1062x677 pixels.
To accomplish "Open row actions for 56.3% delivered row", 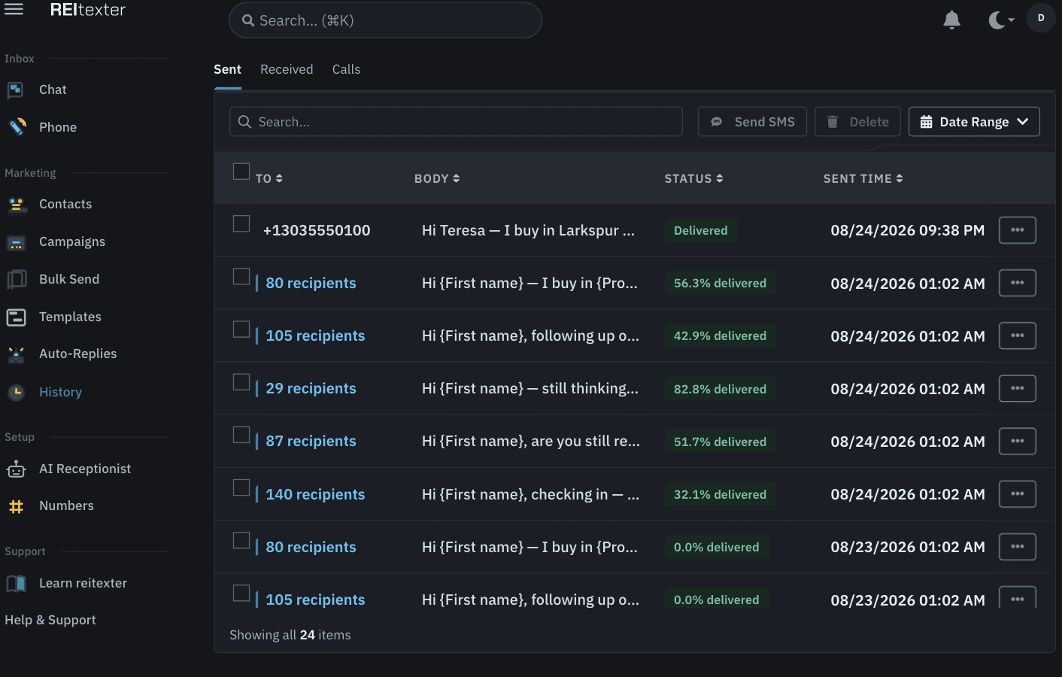I will [x=1018, y=283].
